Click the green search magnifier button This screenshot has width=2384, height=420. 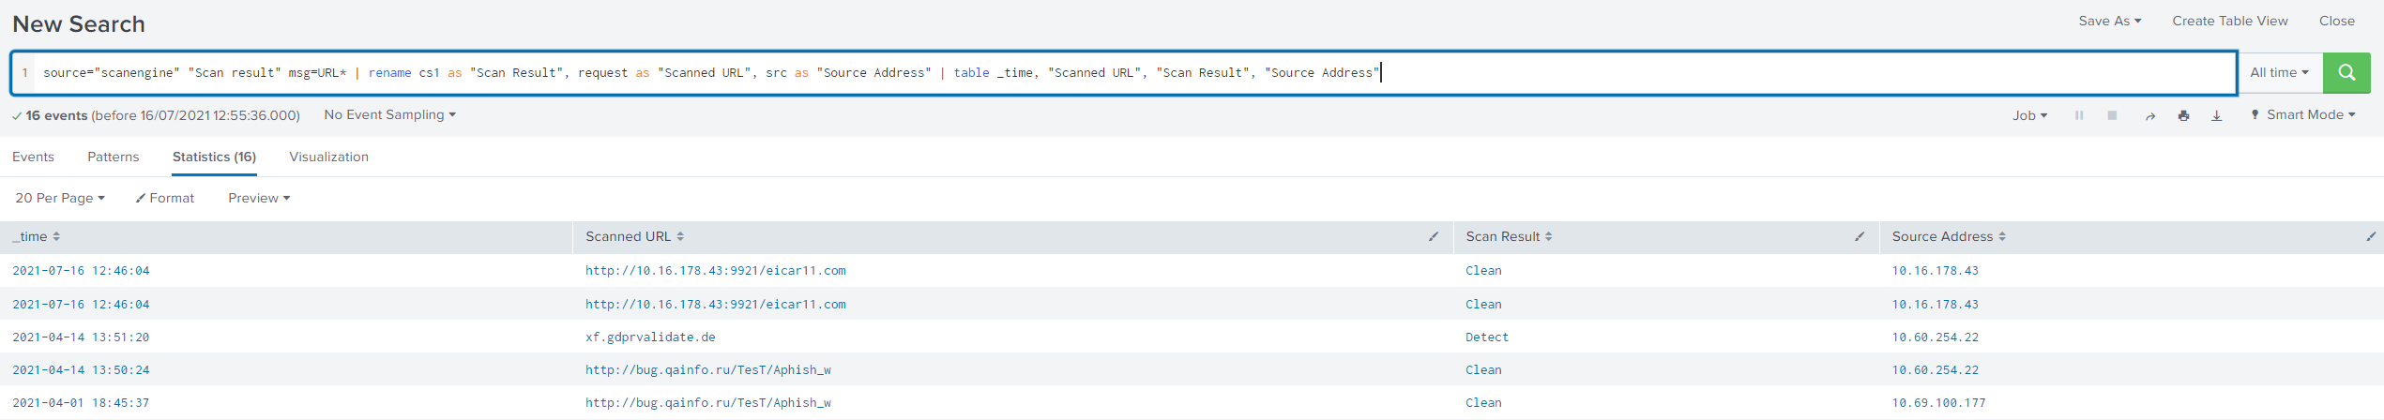point(2346,73)
